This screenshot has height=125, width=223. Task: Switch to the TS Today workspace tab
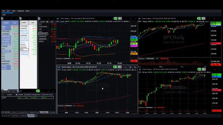(x=15, y=116)
